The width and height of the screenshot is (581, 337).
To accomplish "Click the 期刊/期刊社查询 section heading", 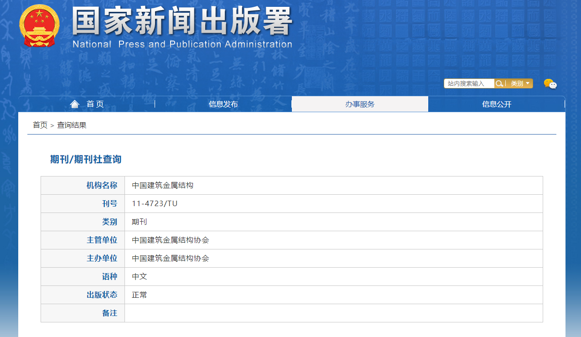I will [86, 160].
